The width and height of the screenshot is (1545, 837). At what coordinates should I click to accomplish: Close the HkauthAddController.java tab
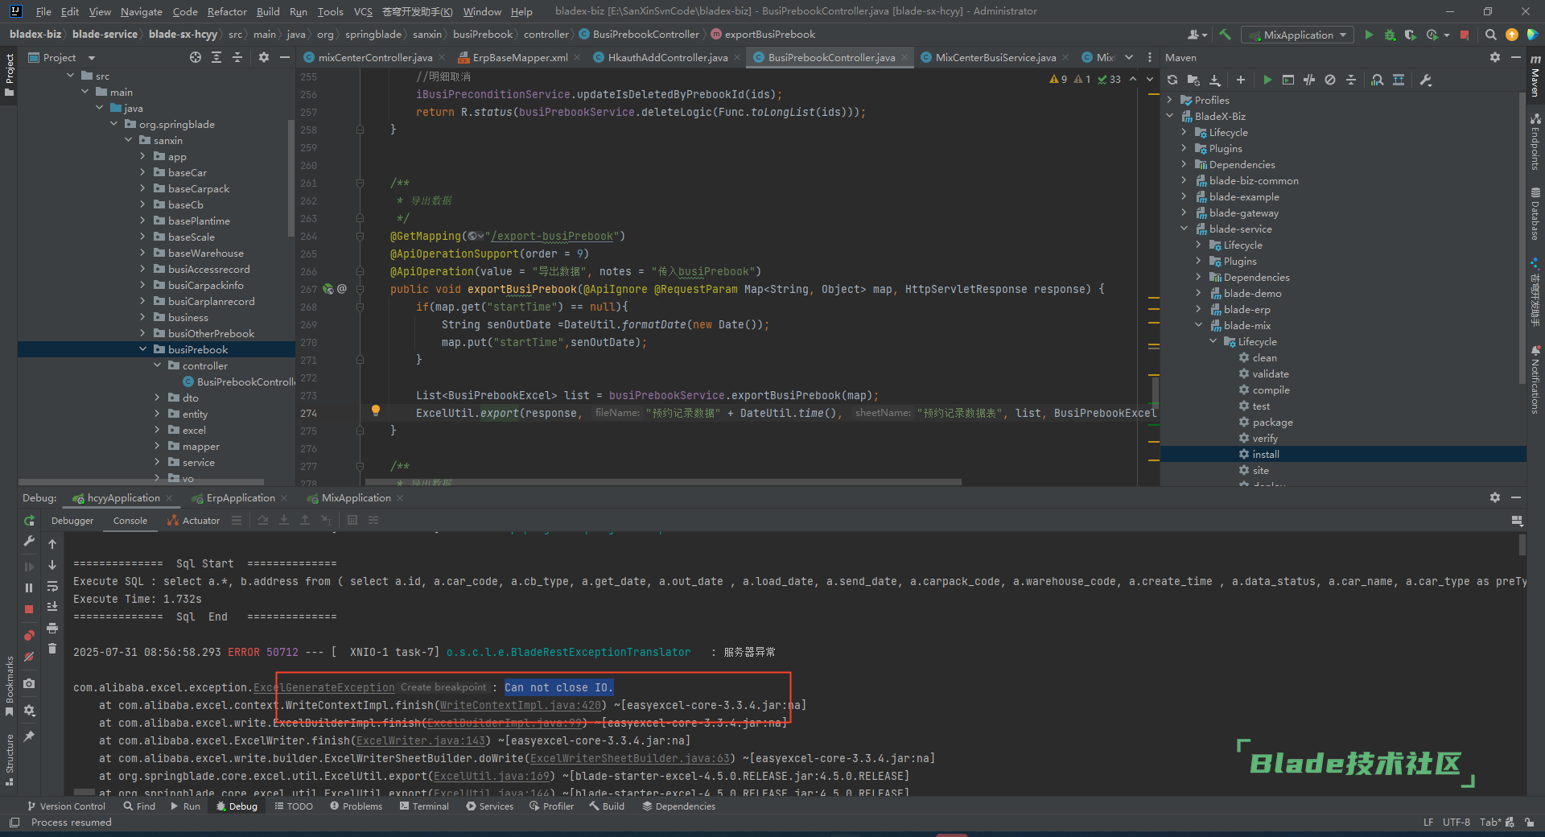point(735,58)
